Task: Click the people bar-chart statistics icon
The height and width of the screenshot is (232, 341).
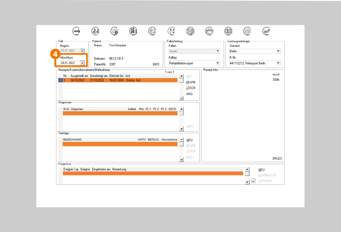Action: coord(134,31)
